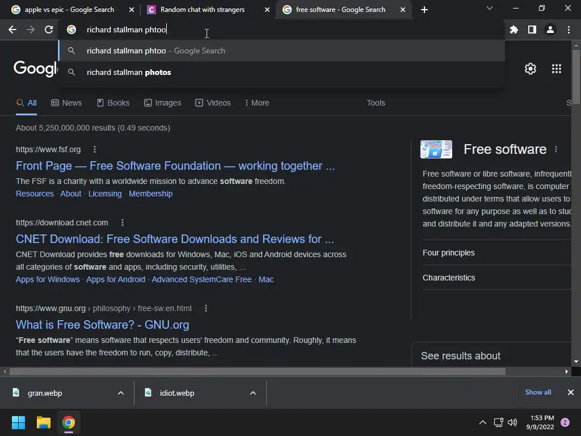This screenshot has height=436, width=581.
Task: Click the forward navigation arrow
Action: click(x=31, y=30)
